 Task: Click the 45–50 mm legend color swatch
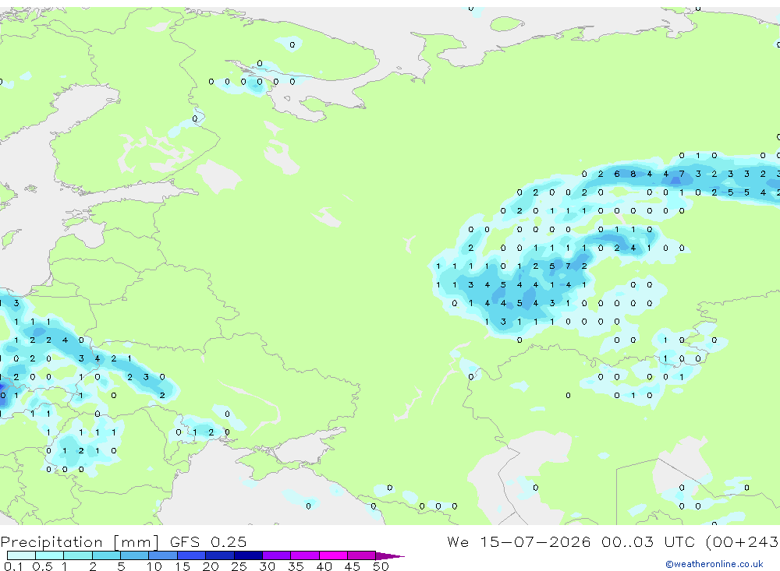[x=362, y=555]
